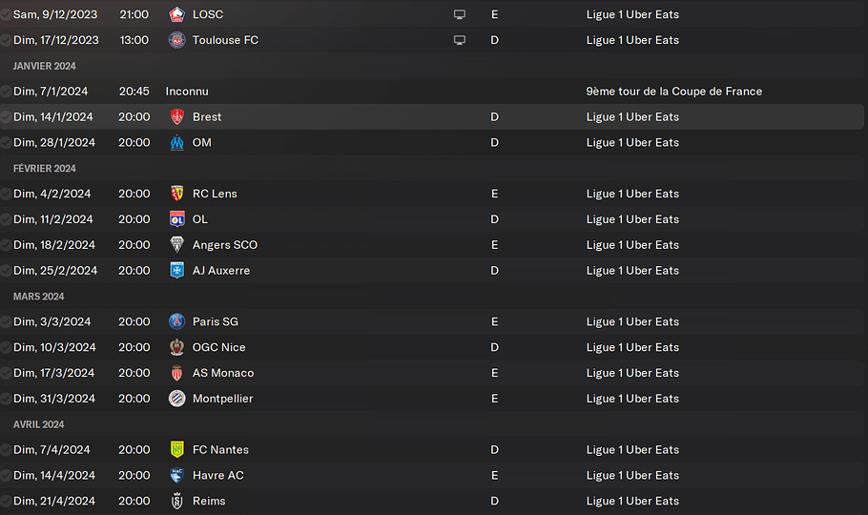Click the TV icon on Toulouse FC row

[460, 40]
